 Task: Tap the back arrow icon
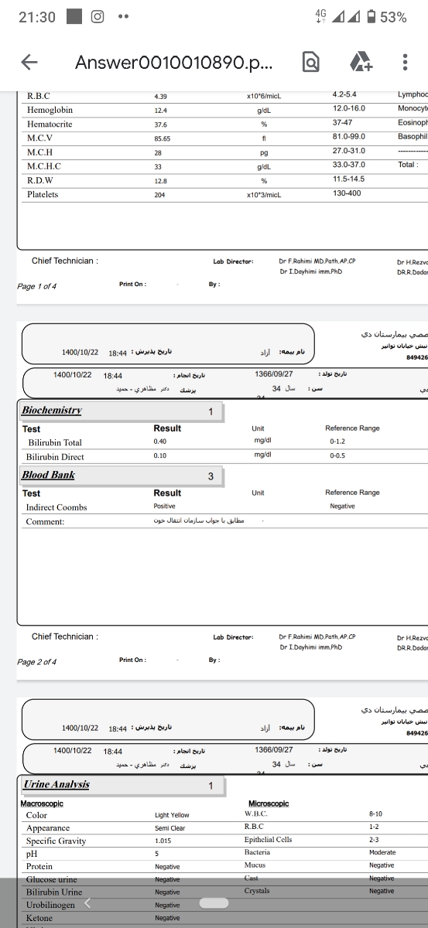(x=29, y=63)
